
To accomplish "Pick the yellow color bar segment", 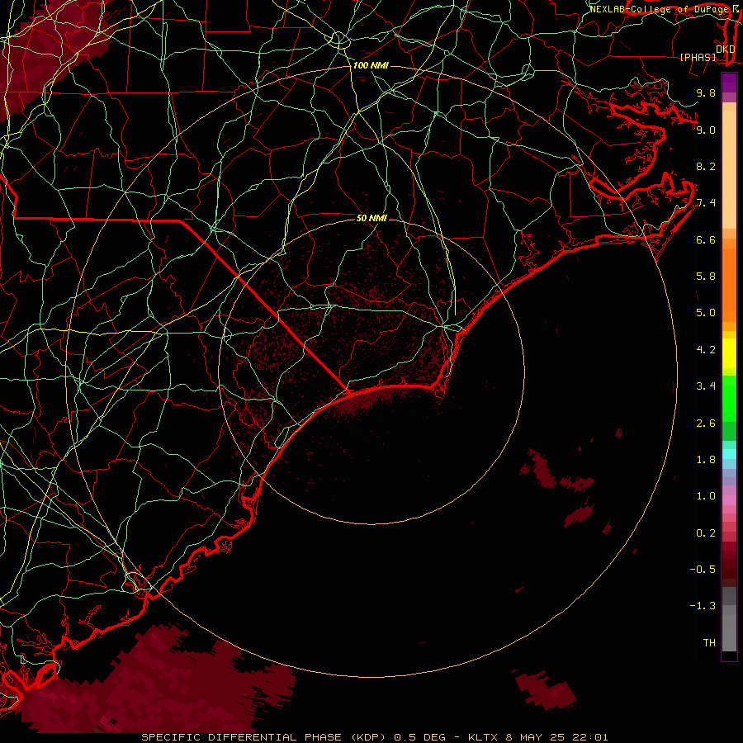I will click(729, 353).
